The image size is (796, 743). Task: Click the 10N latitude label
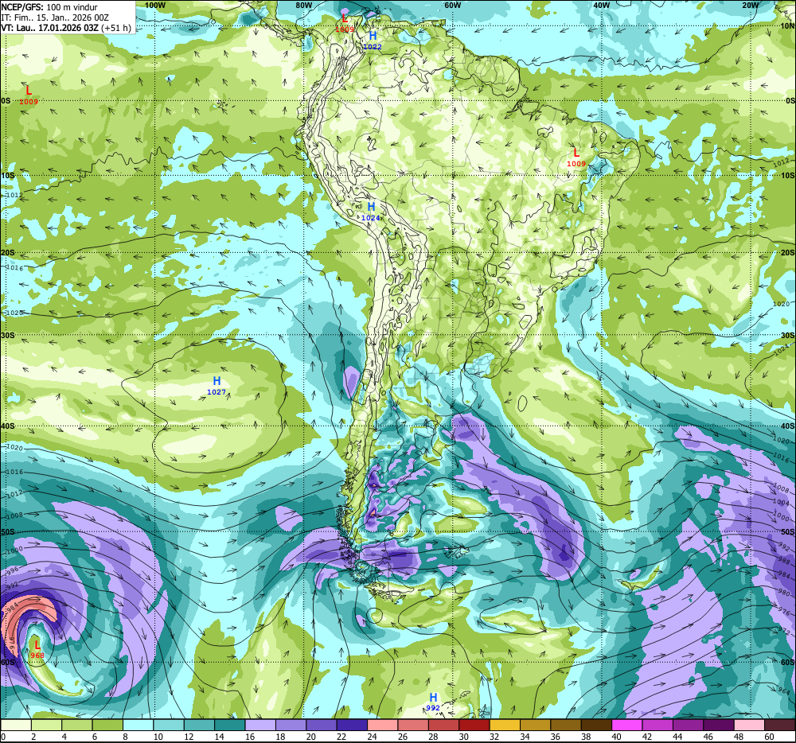pos(787,26)
